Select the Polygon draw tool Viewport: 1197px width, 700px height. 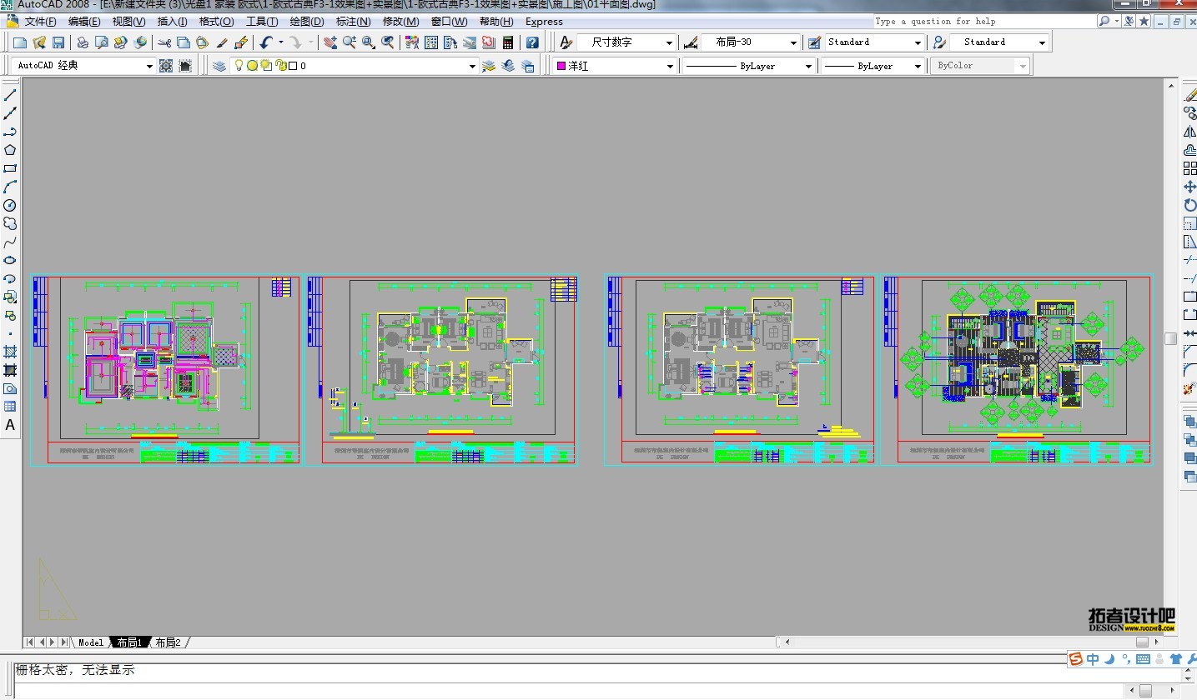pos(10,150)
